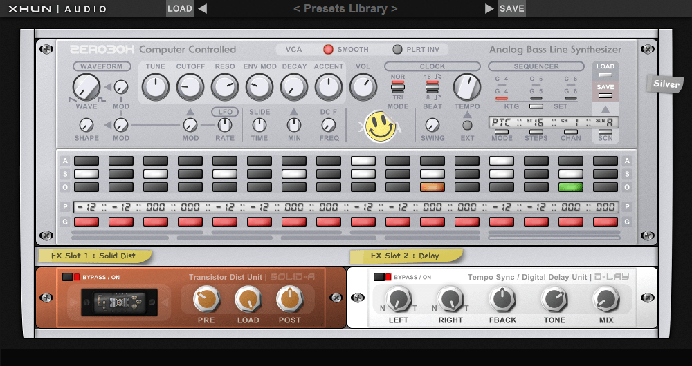Toggle the SMOOTH red LED switch

(x=329, y=50)
